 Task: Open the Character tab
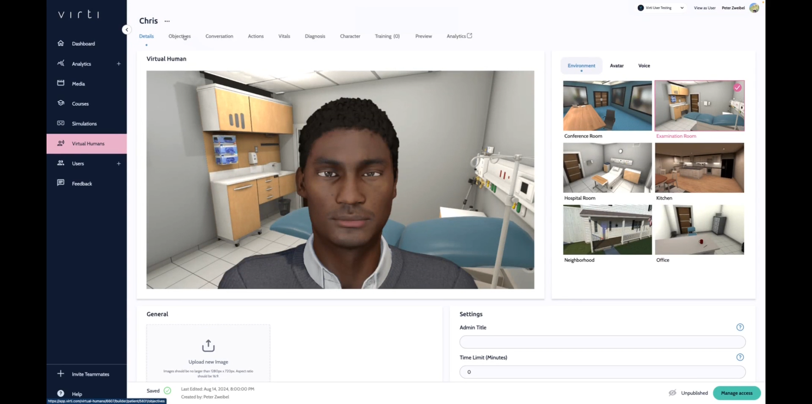point(350,36)
